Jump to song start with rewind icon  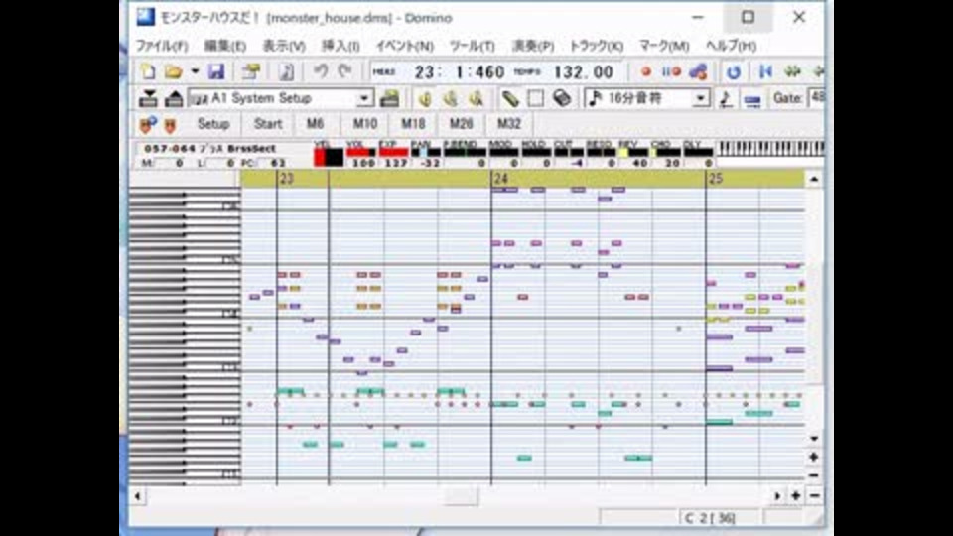tap(765, 71)
